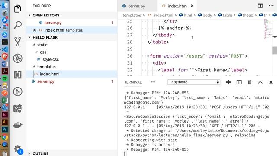Open Spotify from the Dock
The width and height of the screenshot is (277, 156).
point(5,78)
